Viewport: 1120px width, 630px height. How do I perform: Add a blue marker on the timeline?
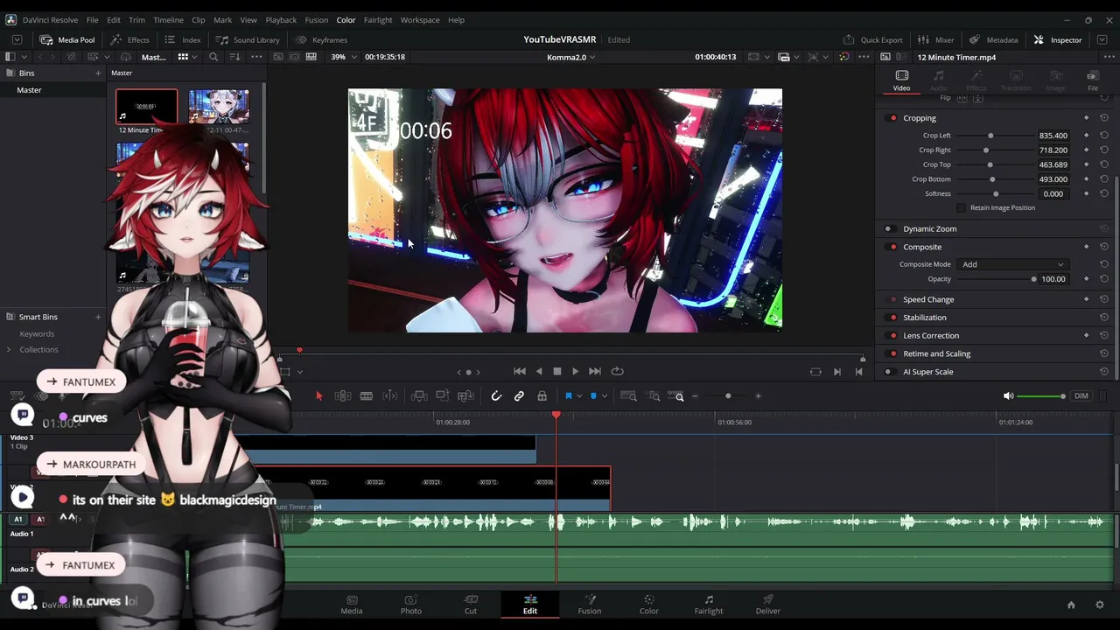(x=593, y=396)
